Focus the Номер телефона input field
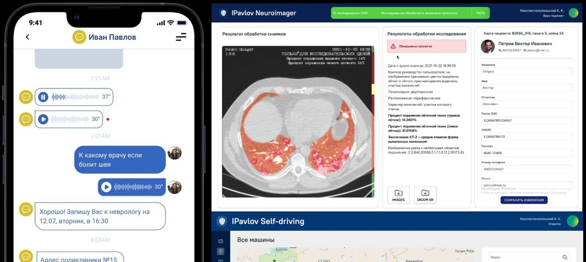The height and width of the screenshot is (262, 586). [527, 169]
